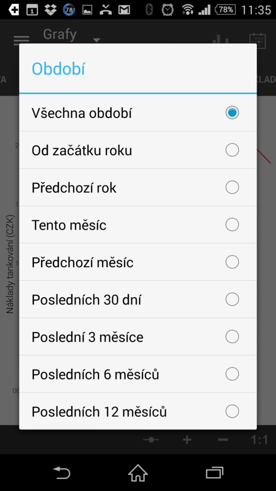Tap the Android back navigation icon
The height and width of the screenshot is (491, 276).
(62, 472)
